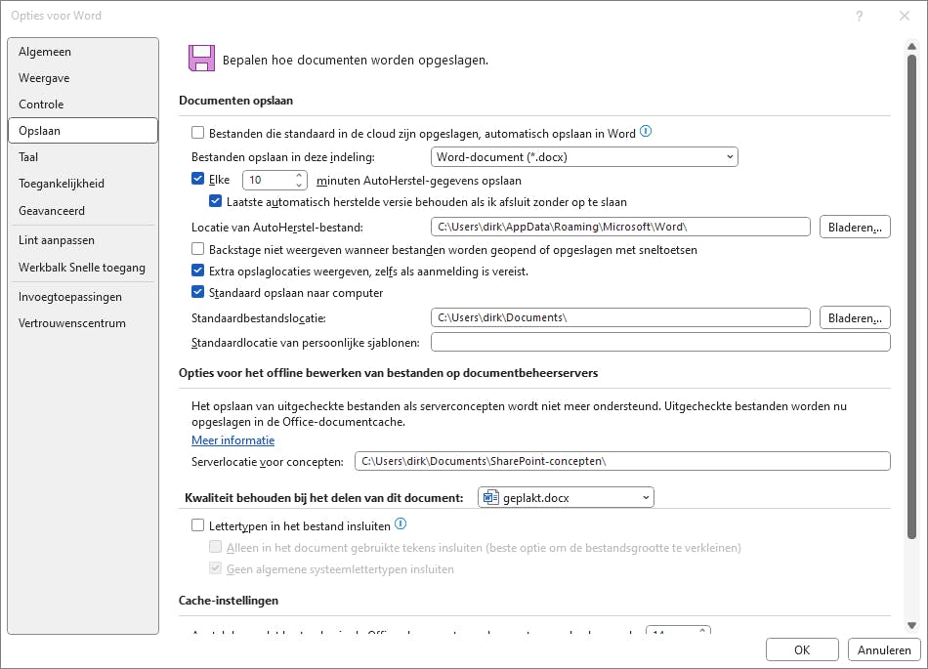Click the info icon beside font embedding option
Image resolution: width=928 pixels, height=669 pixels.
click(401, 524)
